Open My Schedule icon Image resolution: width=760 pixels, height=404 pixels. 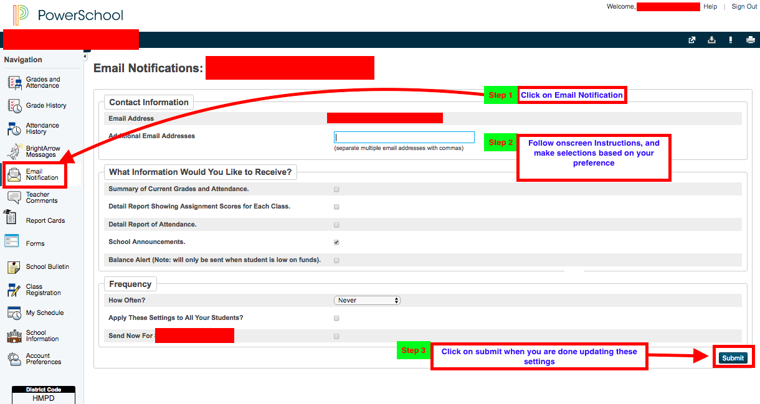[14, 313]
